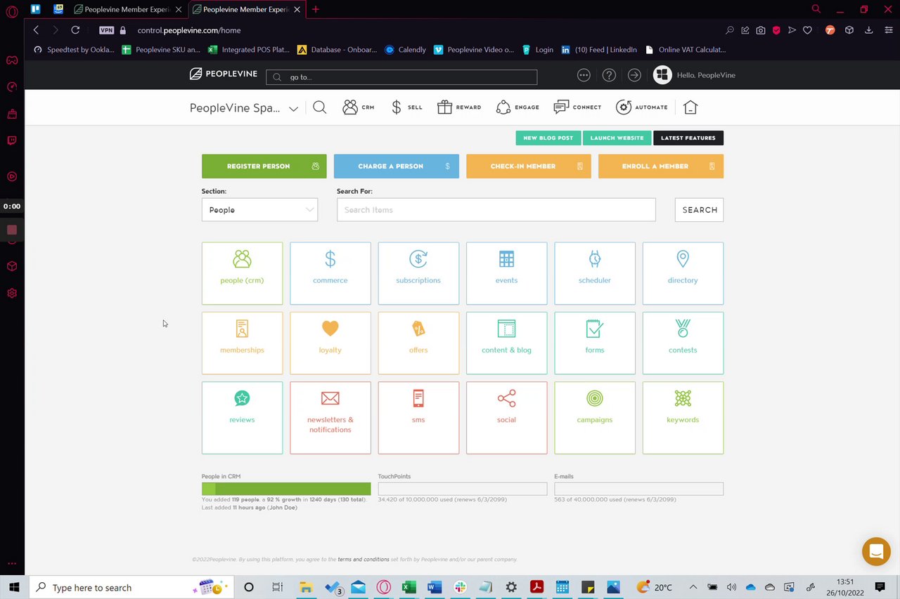
Task: Click the Register Person button
Action: [264, 166]
